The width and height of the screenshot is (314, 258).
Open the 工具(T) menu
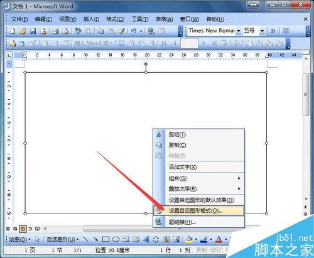[x=140, y=19]
